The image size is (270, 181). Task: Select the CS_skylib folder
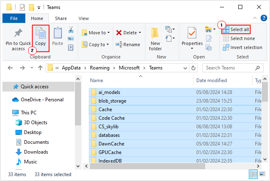175,127
